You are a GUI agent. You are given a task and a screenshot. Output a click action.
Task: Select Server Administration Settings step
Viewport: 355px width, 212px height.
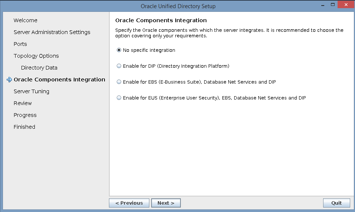pyautogui.click(x=52, y=32)
